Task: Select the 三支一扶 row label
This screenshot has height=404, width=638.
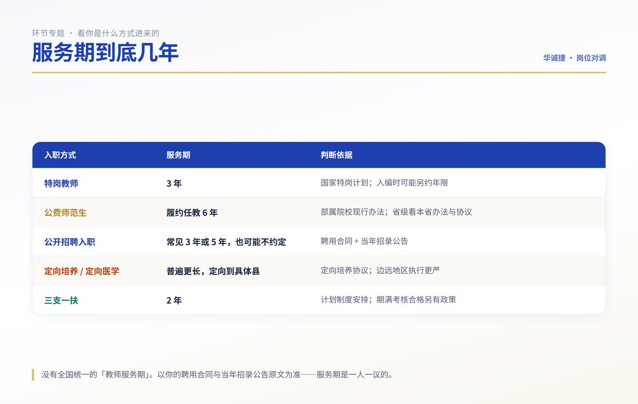Action: tap(61, 300)
